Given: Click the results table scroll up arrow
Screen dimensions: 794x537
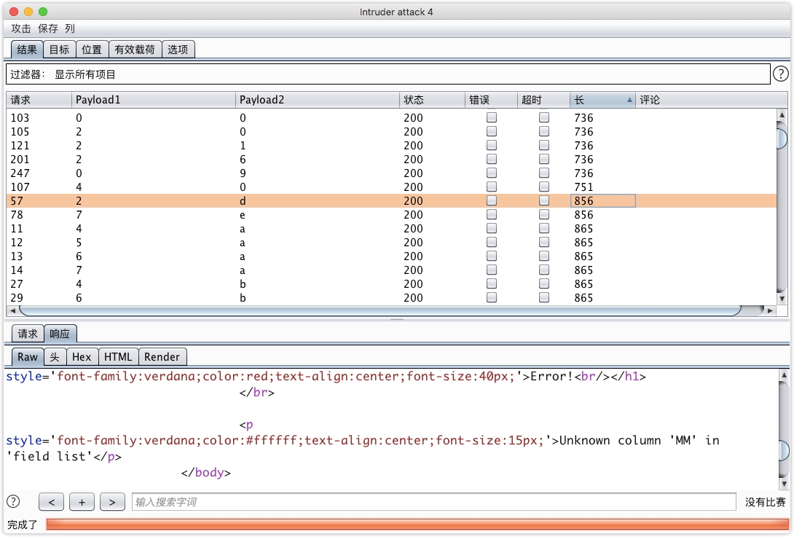Looking at the screenshot, I should pyautogui.click(x=782, y=115).
